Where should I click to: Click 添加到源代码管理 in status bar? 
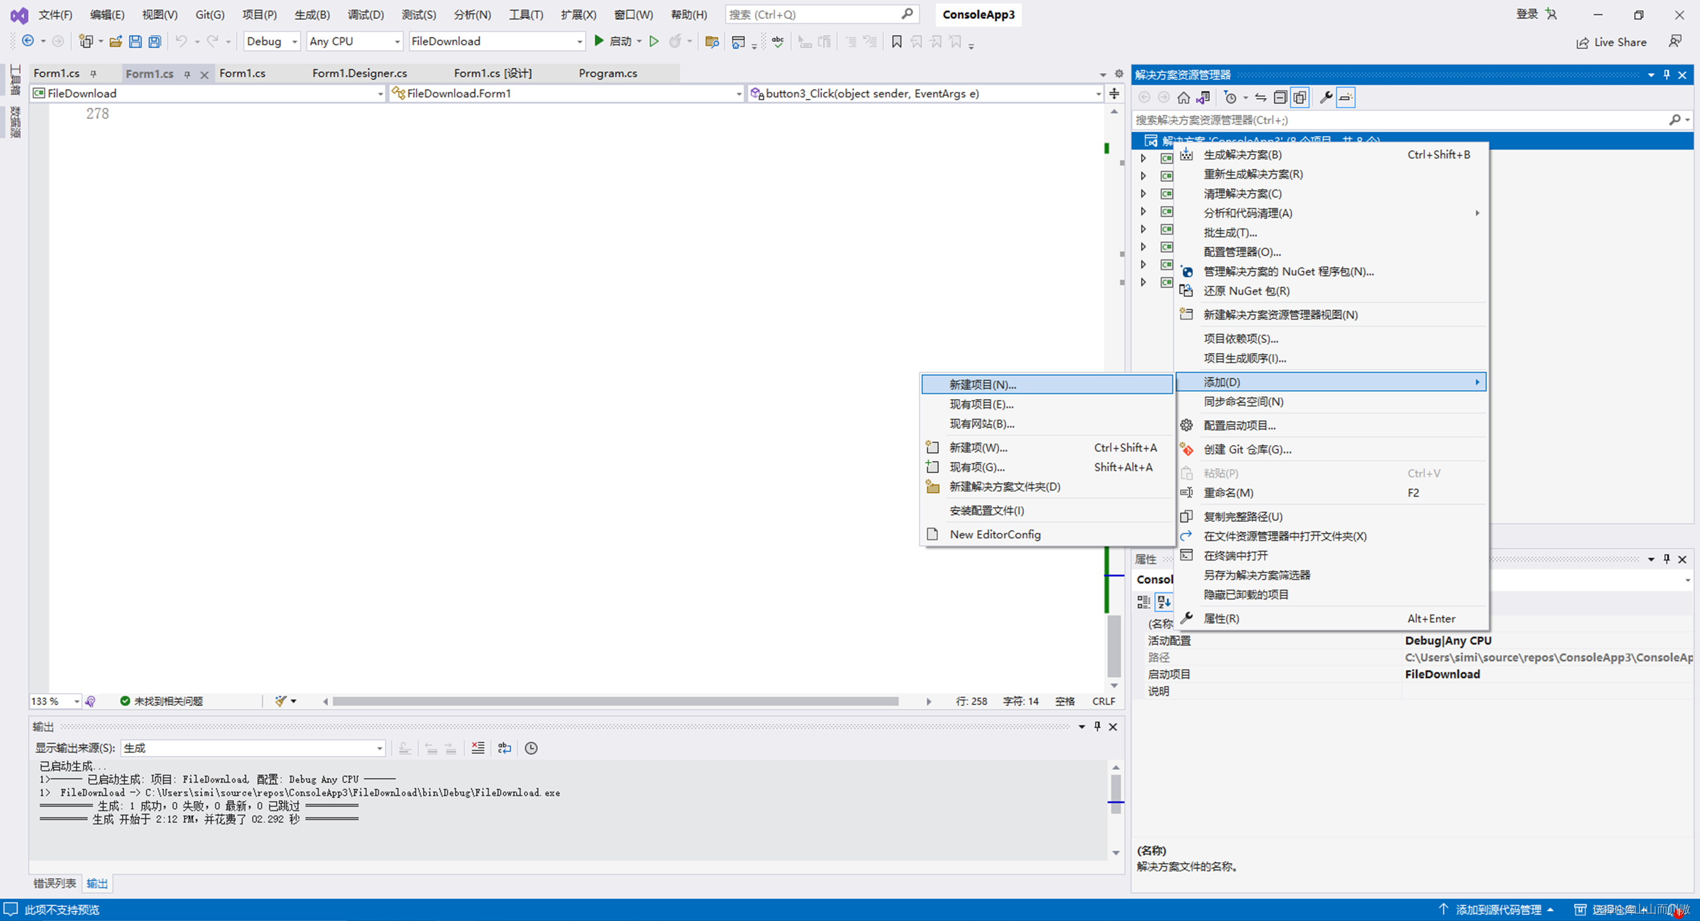point(1498,910)
